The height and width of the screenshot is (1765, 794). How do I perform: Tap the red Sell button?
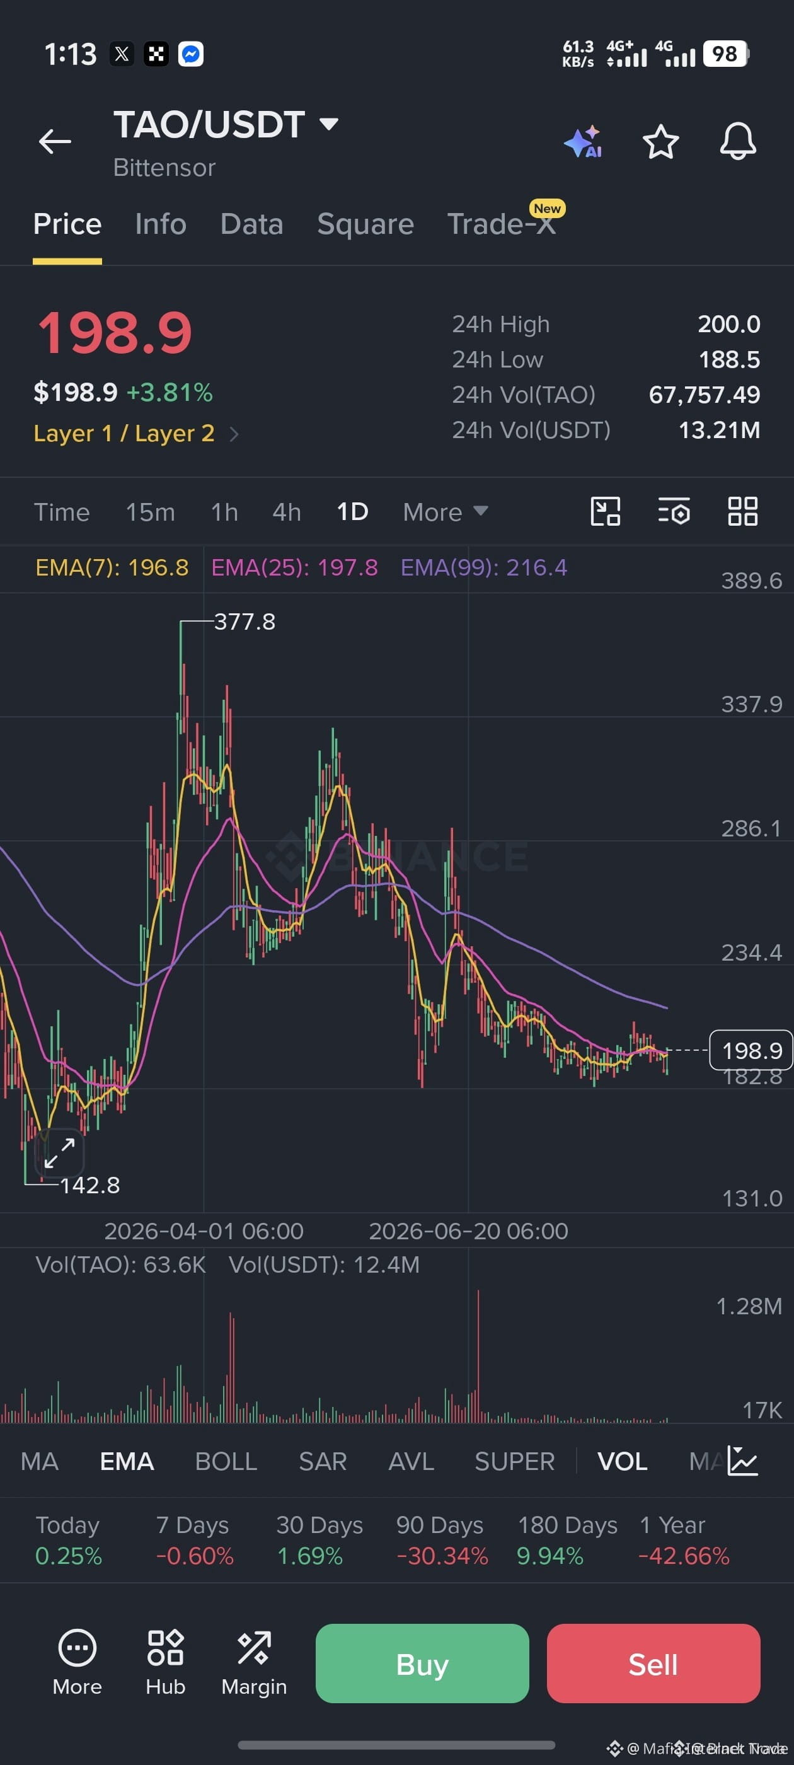pyautogui.click(x=653, y=1663)
